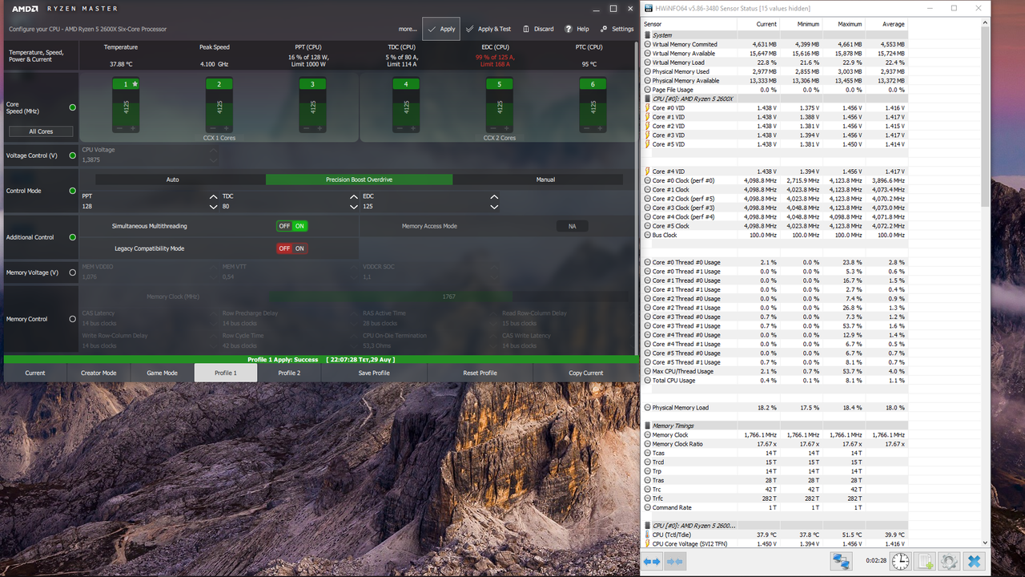Image resolution: width=1025 pixels, height=577 pixels.
Task: Click the minus icon under core 5
Action: click(493, 128)
